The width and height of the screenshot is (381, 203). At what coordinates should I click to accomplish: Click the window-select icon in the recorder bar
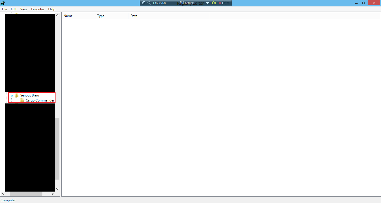[144, 3]
